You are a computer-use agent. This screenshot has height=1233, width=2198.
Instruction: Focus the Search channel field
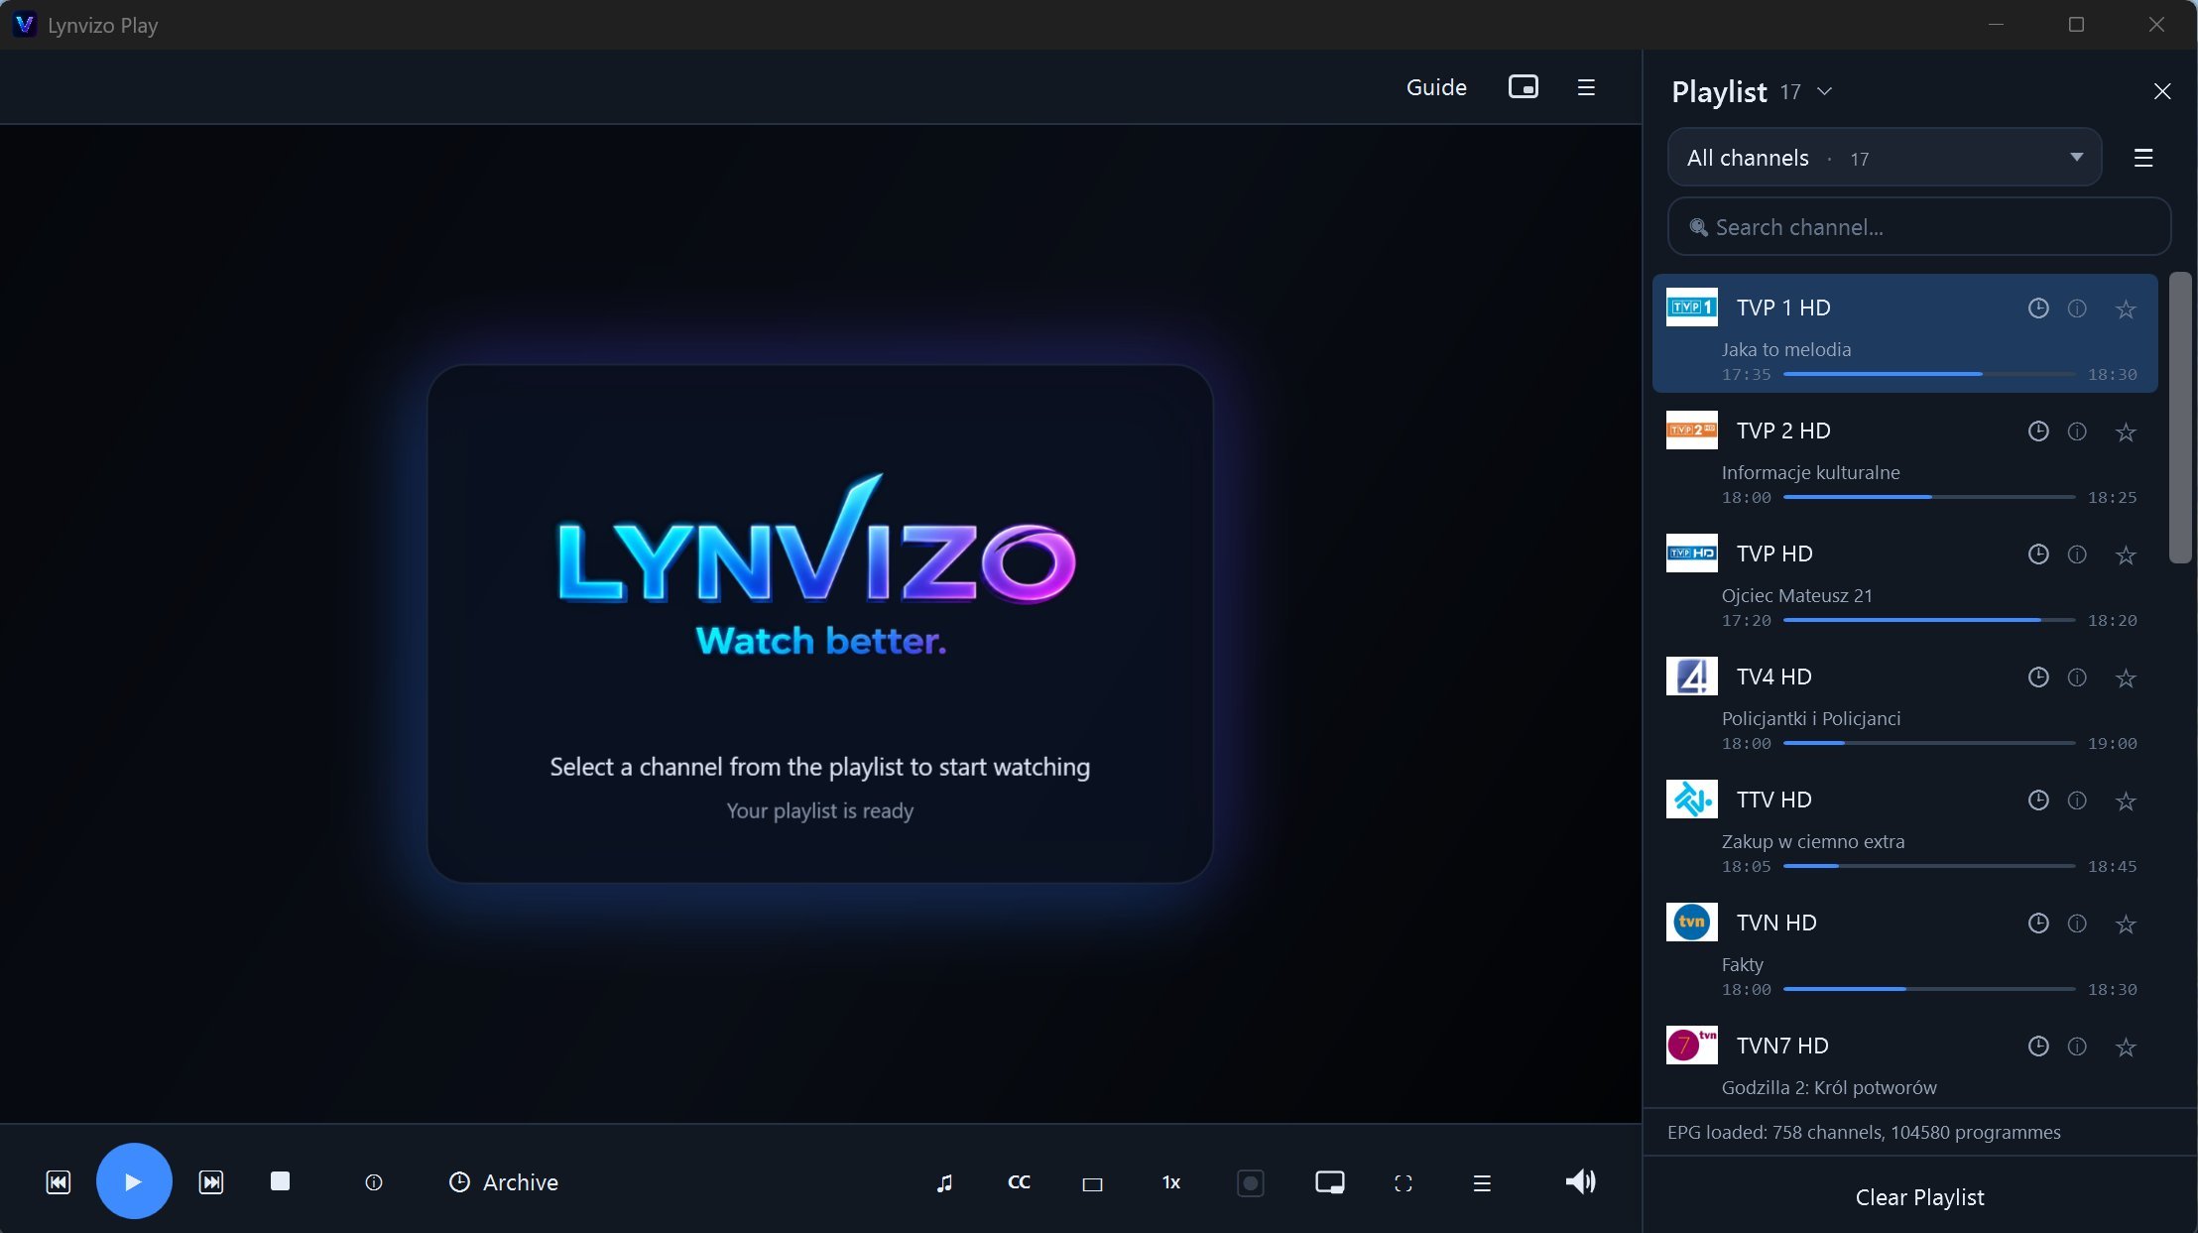(x=1919, y=227)
